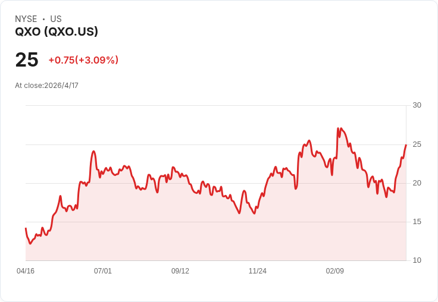Click the rightmost end of the price line
Image resolution: width=438 pixels, height=302 pixels.
click(x=406, y=145)
